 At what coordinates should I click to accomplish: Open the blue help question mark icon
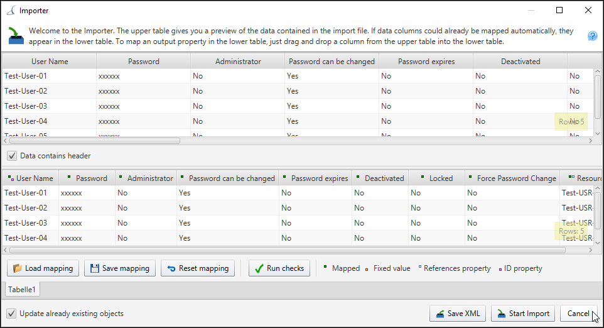pos(593,36)
